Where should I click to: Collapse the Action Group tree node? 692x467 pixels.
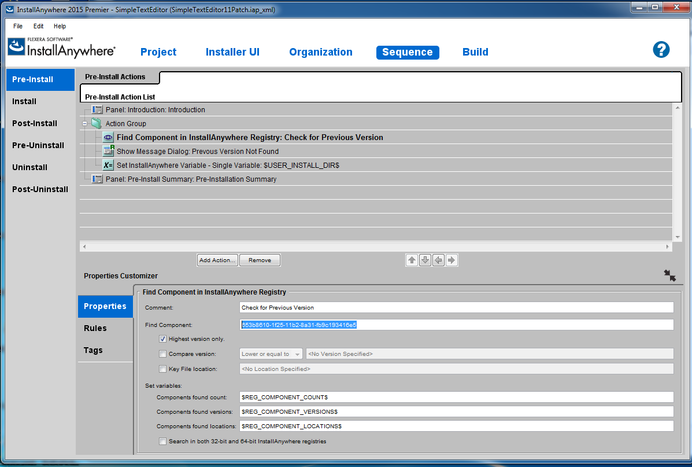click(84, 124)
